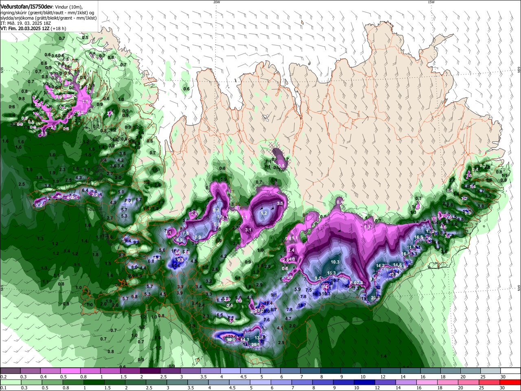Screen dimensions: 521x391
Task: Click the bright red swatch labeled 30 in the lower legend row
Action: coord(510,382)
